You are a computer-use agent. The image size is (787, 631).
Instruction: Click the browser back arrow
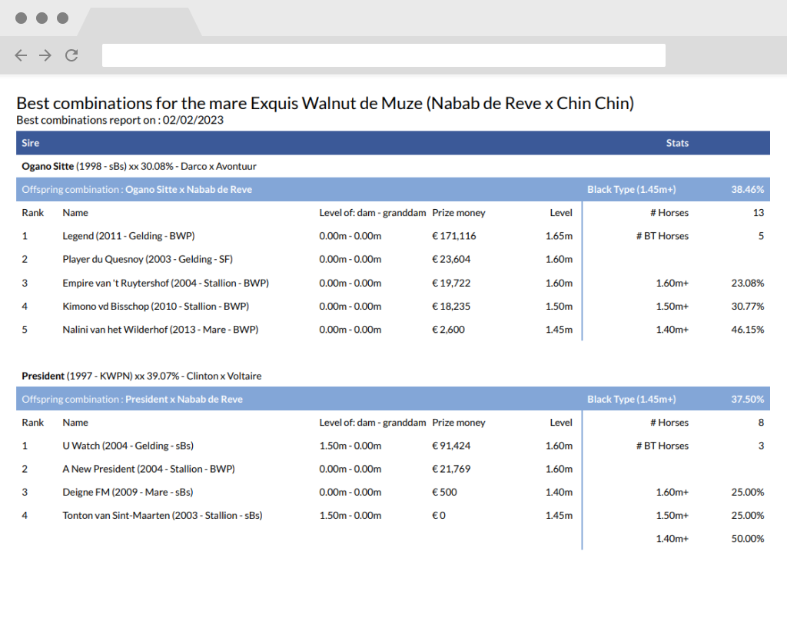click(x=21, y=55)
